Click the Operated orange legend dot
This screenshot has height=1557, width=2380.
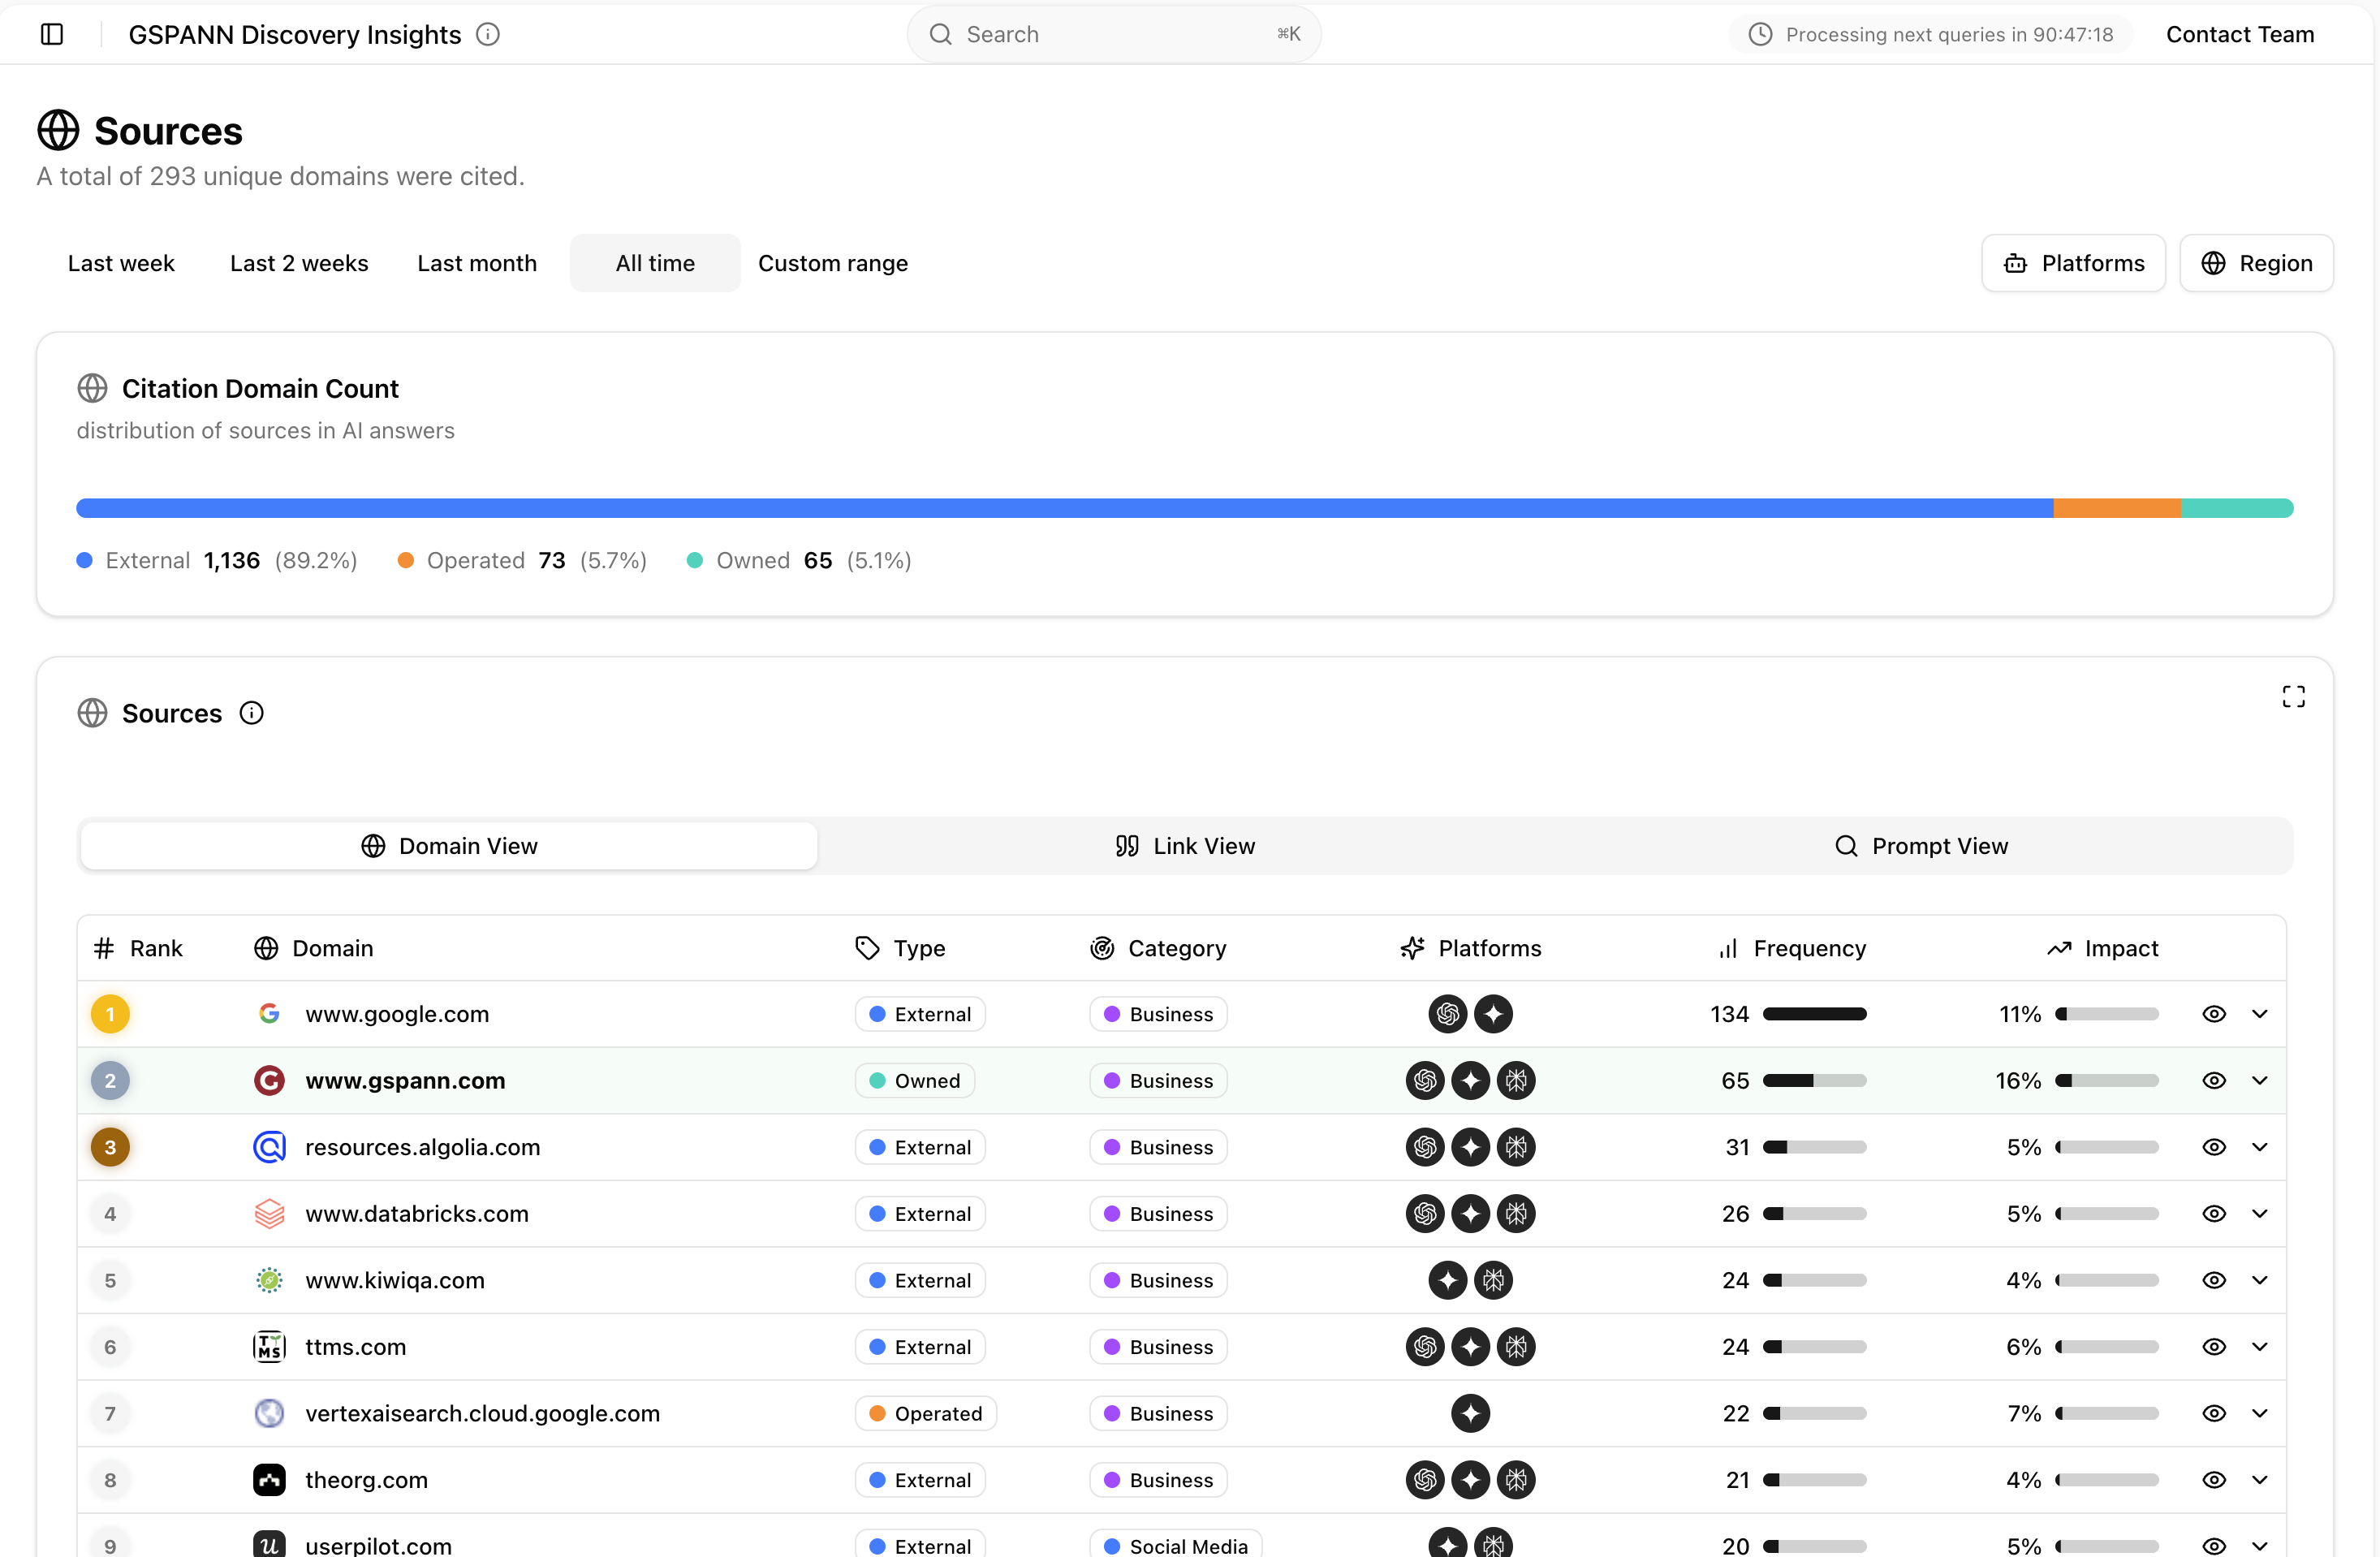click(406, 560)
